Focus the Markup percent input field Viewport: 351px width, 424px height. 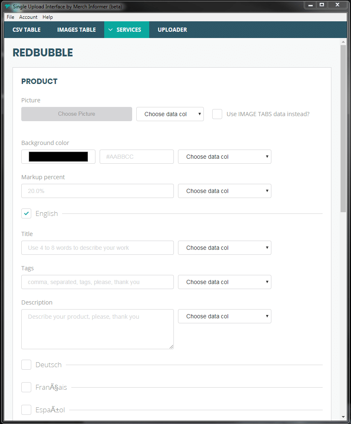[x=98, y=191]
